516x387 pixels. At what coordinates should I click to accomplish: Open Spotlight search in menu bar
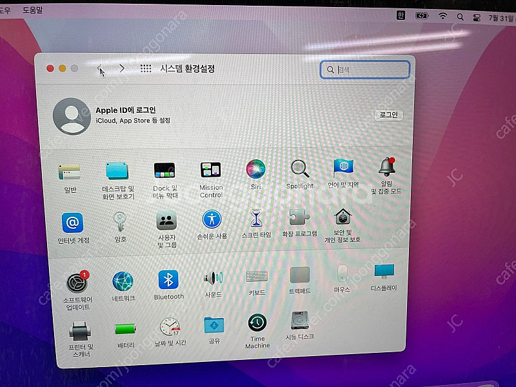point(461,17)
